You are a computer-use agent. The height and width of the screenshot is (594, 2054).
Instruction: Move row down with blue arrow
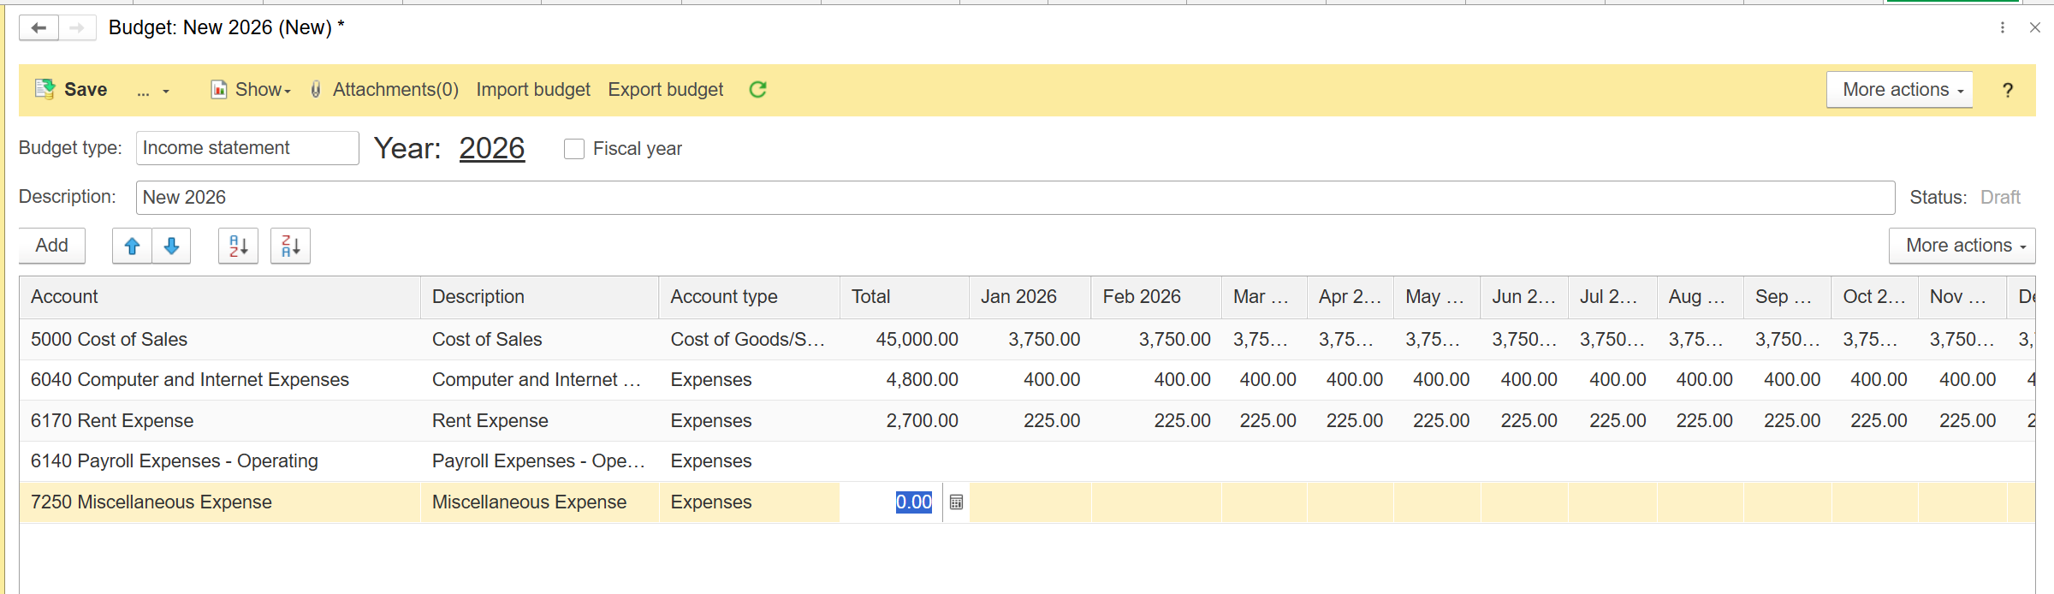click(171, 247)
